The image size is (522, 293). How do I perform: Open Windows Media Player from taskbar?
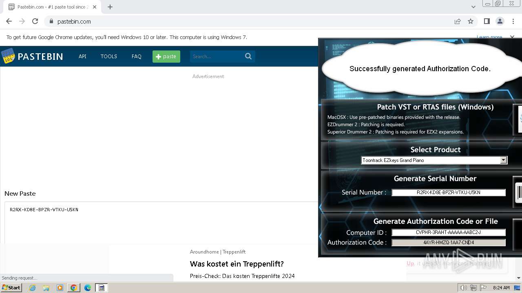click(x=60, y=288)
